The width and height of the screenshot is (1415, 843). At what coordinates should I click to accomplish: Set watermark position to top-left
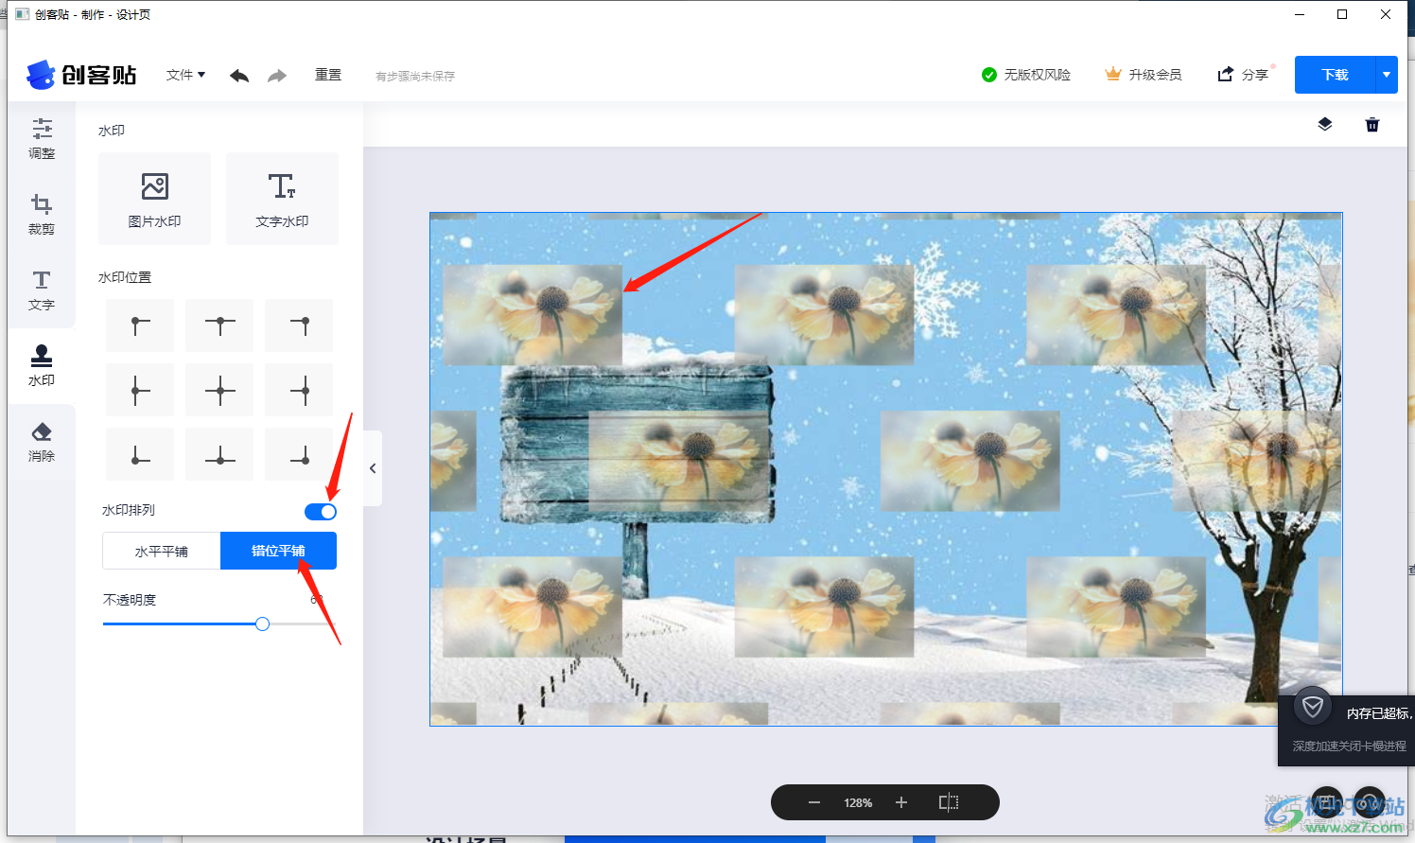140,325
